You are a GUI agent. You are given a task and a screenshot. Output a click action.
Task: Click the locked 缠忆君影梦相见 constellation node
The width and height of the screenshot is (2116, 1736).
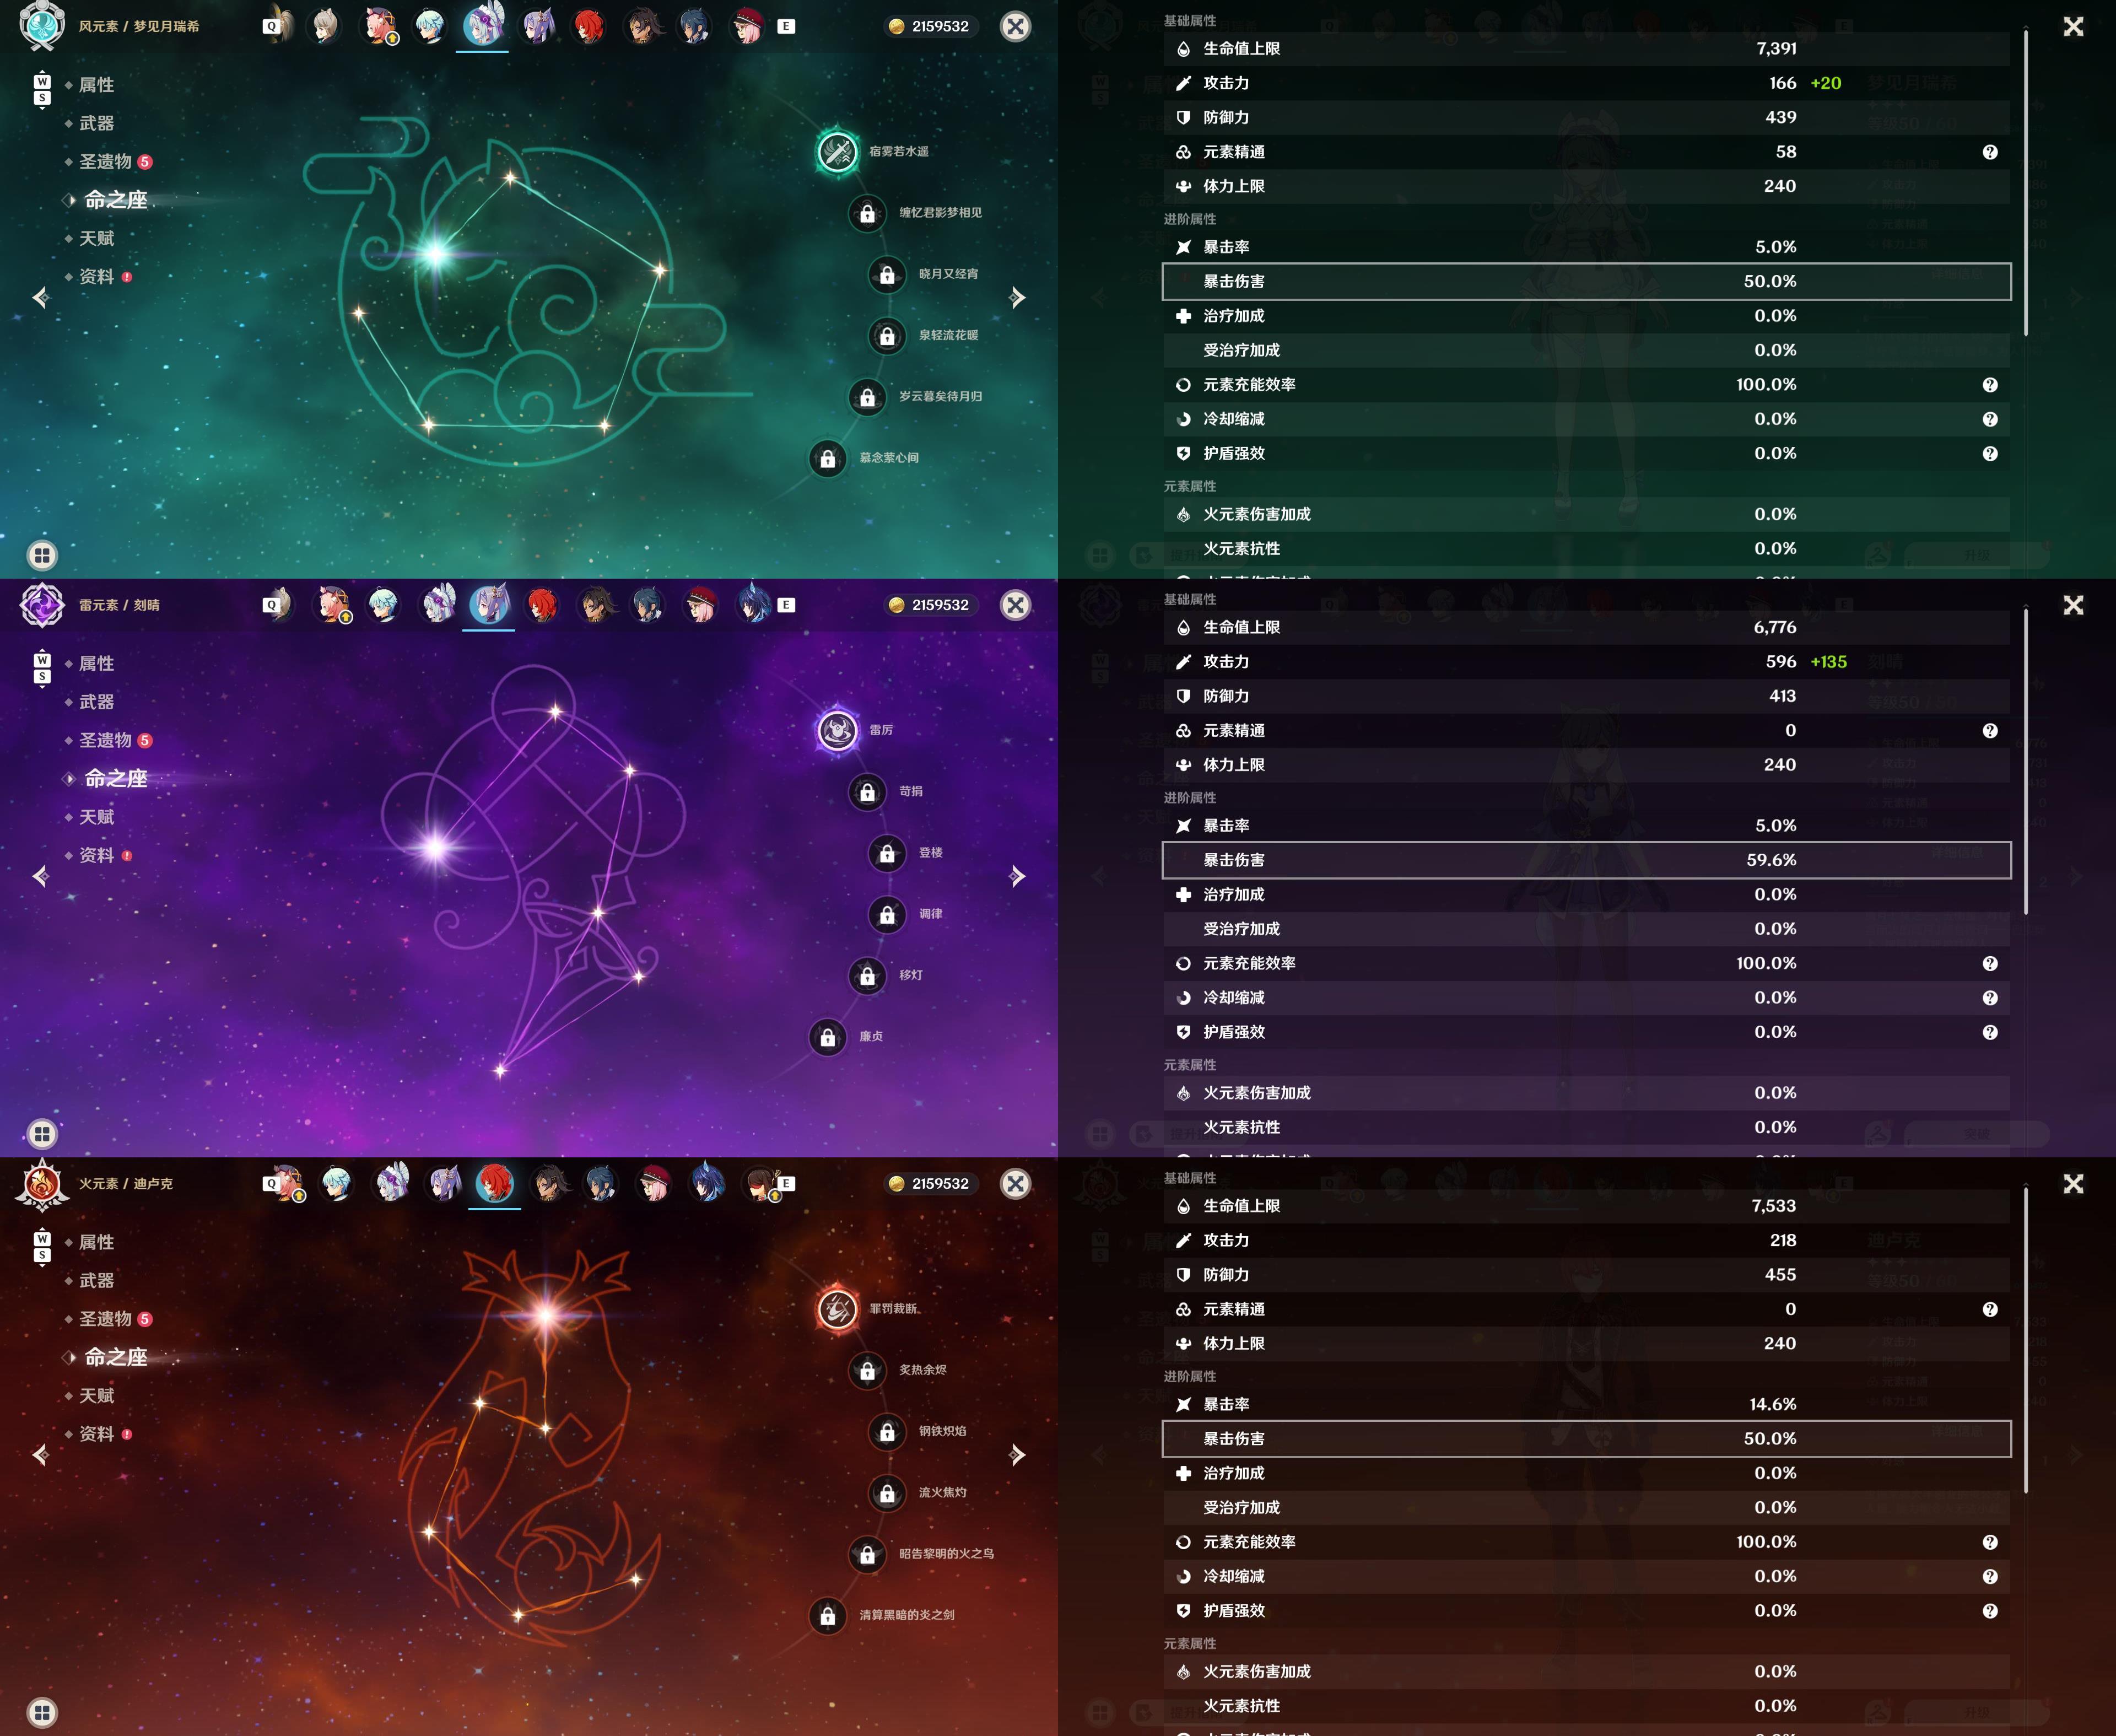tap(867, 213)
